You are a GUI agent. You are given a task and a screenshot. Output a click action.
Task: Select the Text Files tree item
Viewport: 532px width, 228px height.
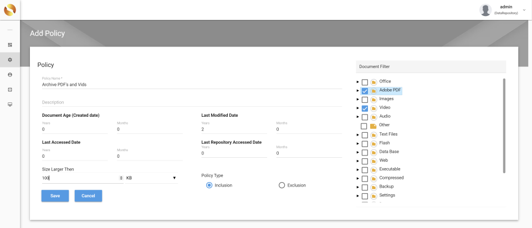click(388, 134)
